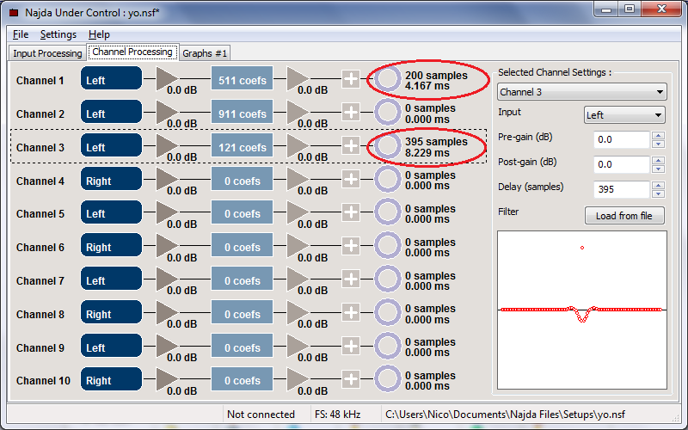Viewport: 688px width, 430px height.
Task: Click the Channel 1 plus summing icon
Action: point(351,79)
